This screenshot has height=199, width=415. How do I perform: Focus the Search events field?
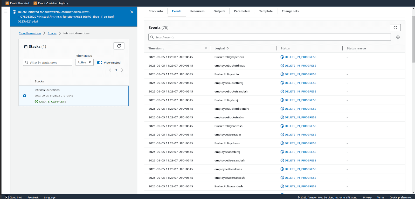(x=269, y=37)
